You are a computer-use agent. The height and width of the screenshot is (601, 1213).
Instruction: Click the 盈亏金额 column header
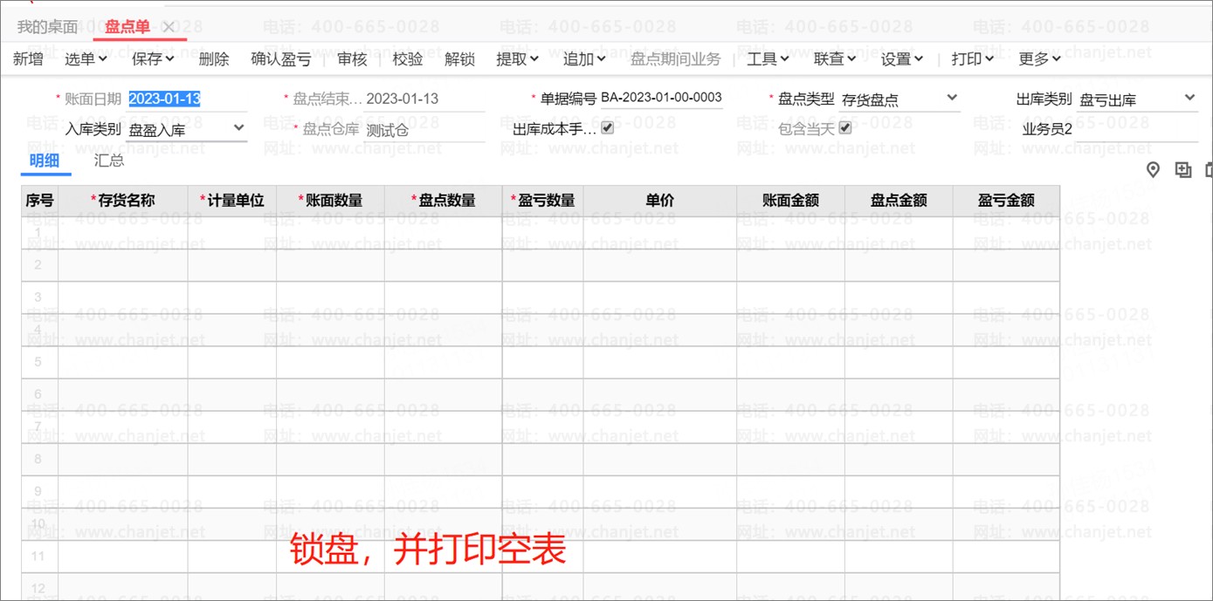[x=1007, y=201]
